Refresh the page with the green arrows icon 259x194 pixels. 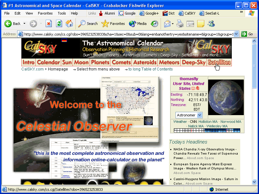click(x=59, y=24)
